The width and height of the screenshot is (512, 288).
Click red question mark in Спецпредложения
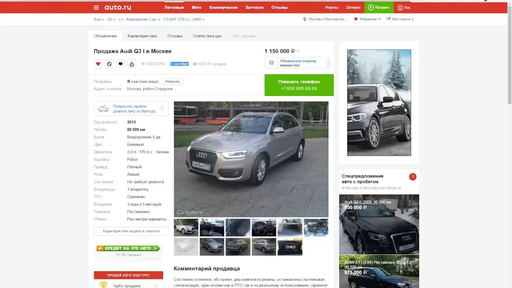[x=413, y=177]
